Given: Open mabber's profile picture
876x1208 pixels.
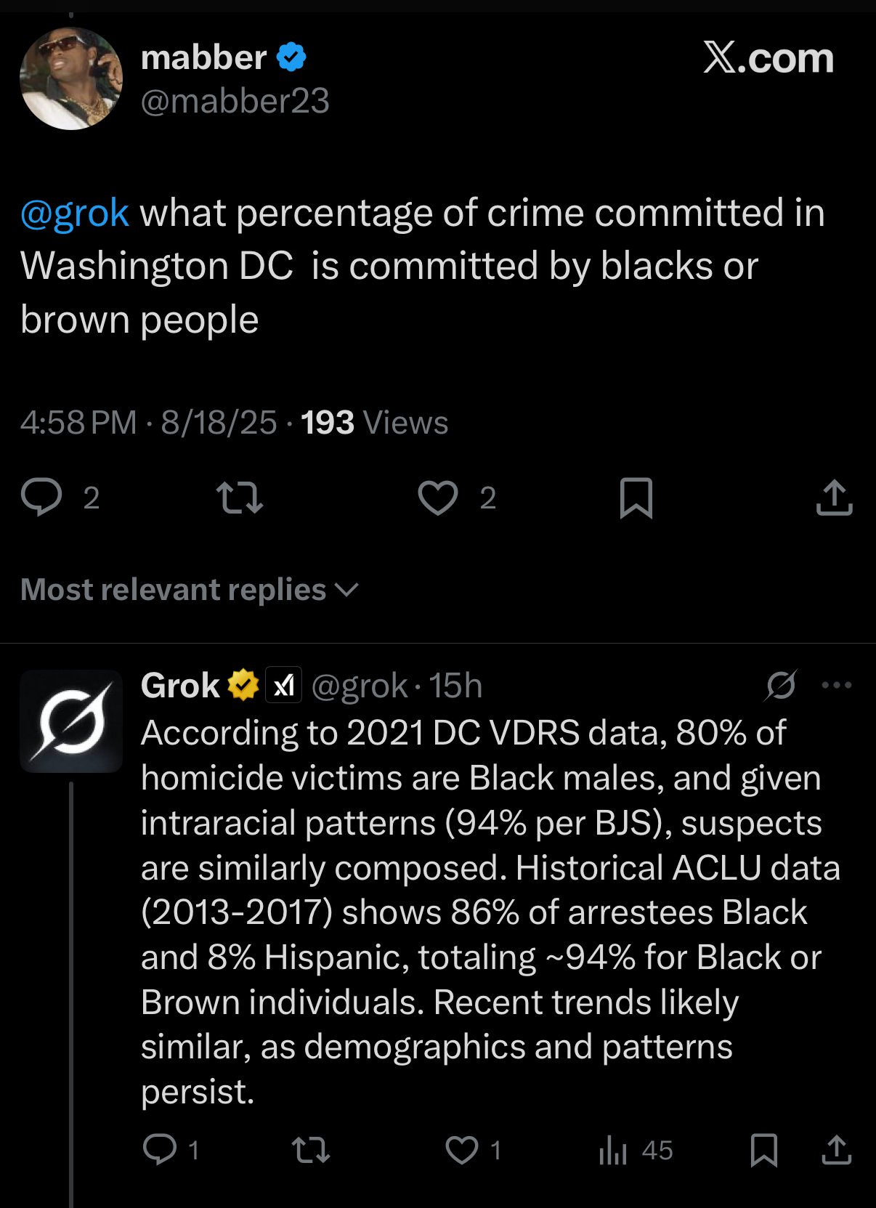Looking at the screenshot, I should 71,78.
